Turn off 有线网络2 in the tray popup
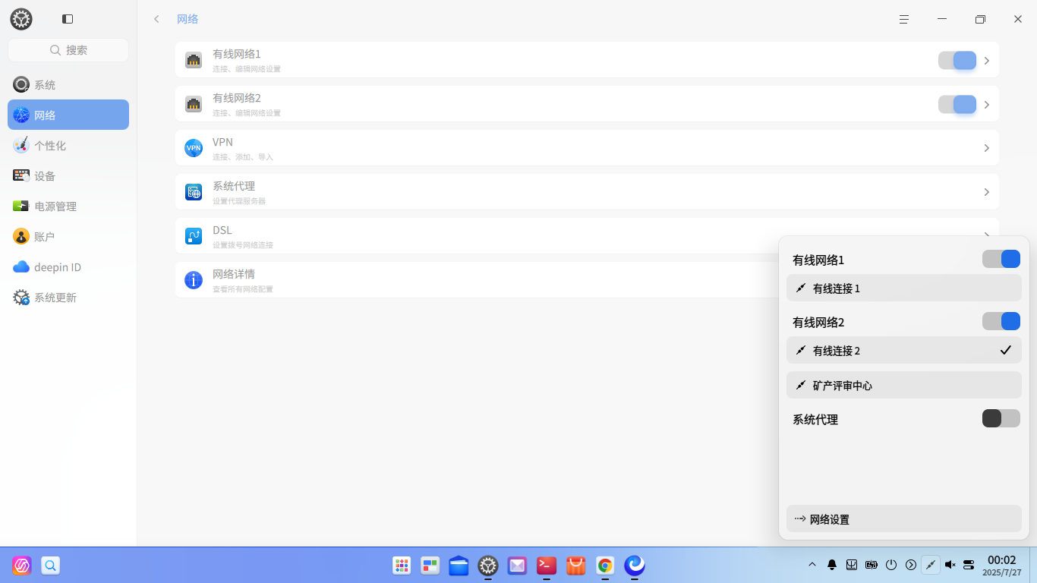Screen dimensions: 1037x583 coord(1001,322)
